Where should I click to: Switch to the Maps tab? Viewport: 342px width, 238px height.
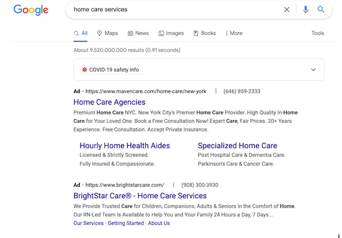tap(107, 34)
